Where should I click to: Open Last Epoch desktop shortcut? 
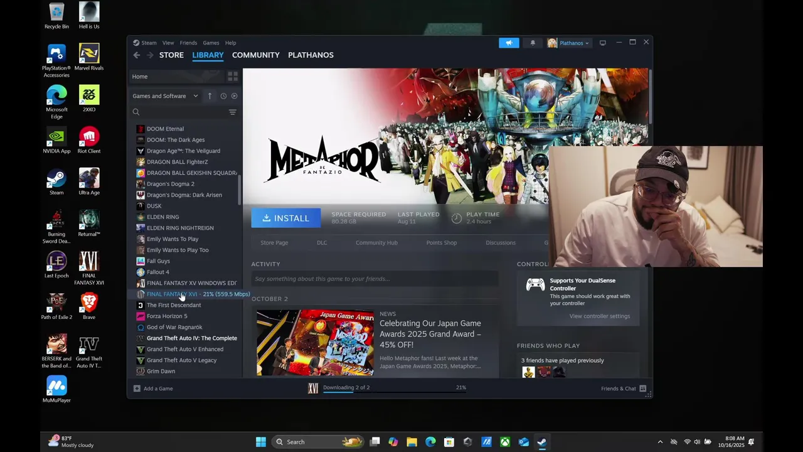coord(56,265)
